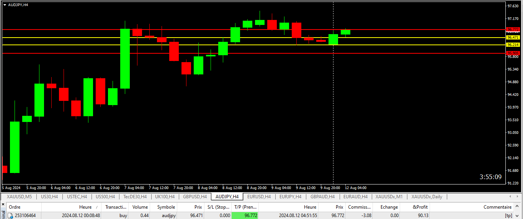The width and height of the screenshot is (523, 219).
Task: Switch to the EURUSD,H4 chart tab
Action: tap(259, 197)
